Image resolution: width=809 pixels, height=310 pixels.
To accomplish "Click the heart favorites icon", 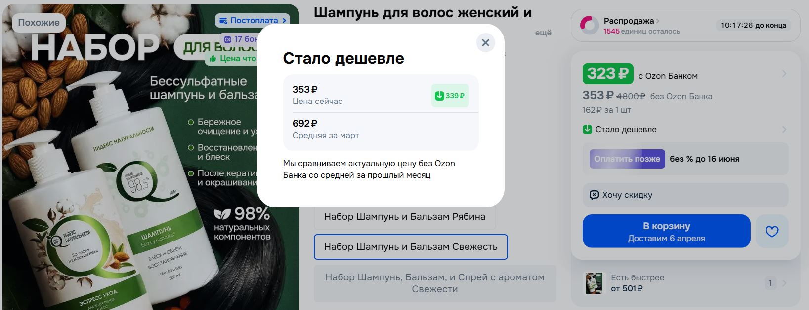I will (771, 231).
